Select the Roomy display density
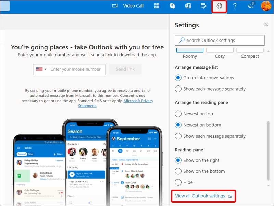Image resolution: width=274 pixels, height=206 pixels. coord(190,53)
